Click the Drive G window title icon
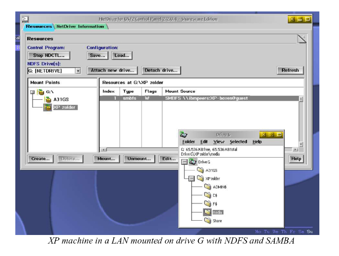The image size is (339, 256). [x=183, y=135]
